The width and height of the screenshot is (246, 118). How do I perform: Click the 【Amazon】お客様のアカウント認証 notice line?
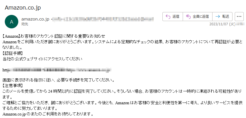click(x=54, y=36)
